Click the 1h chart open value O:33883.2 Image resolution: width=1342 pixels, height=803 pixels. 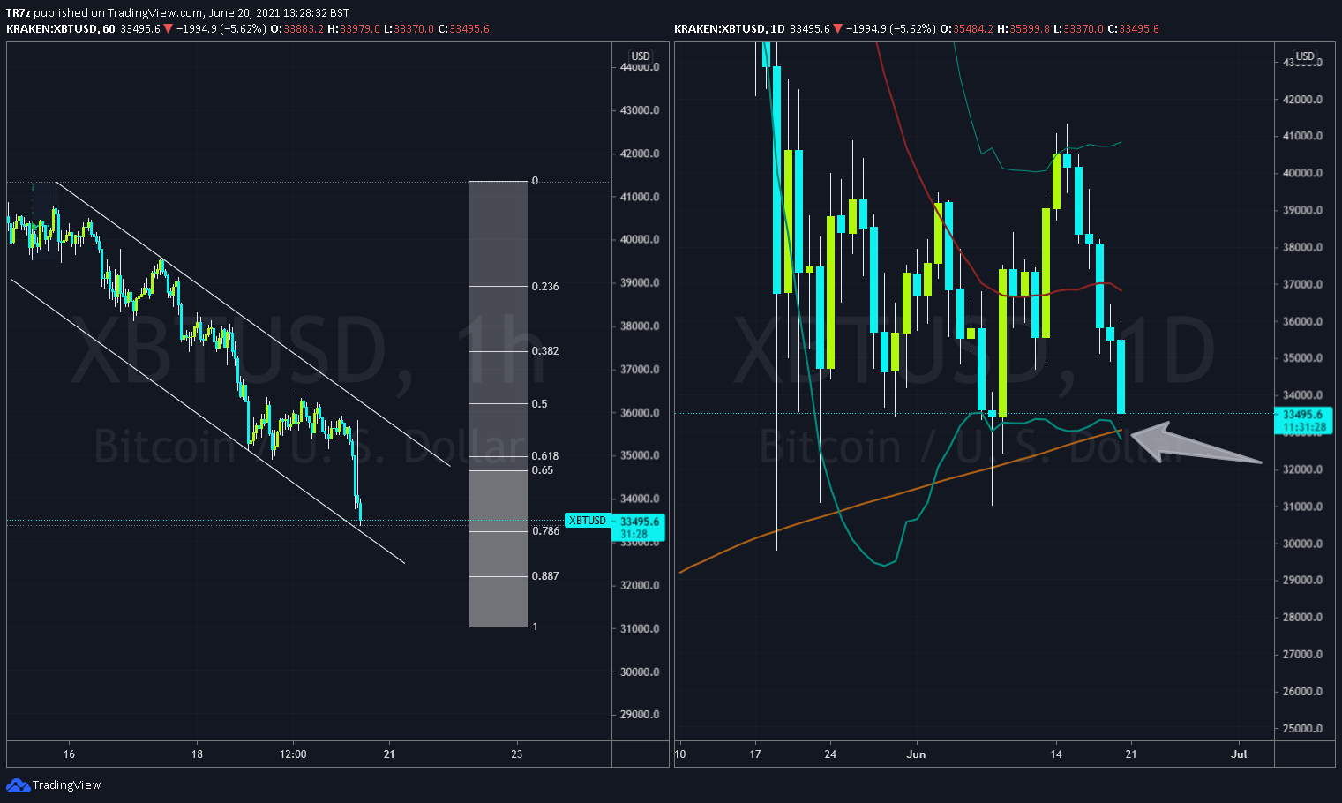296,29
